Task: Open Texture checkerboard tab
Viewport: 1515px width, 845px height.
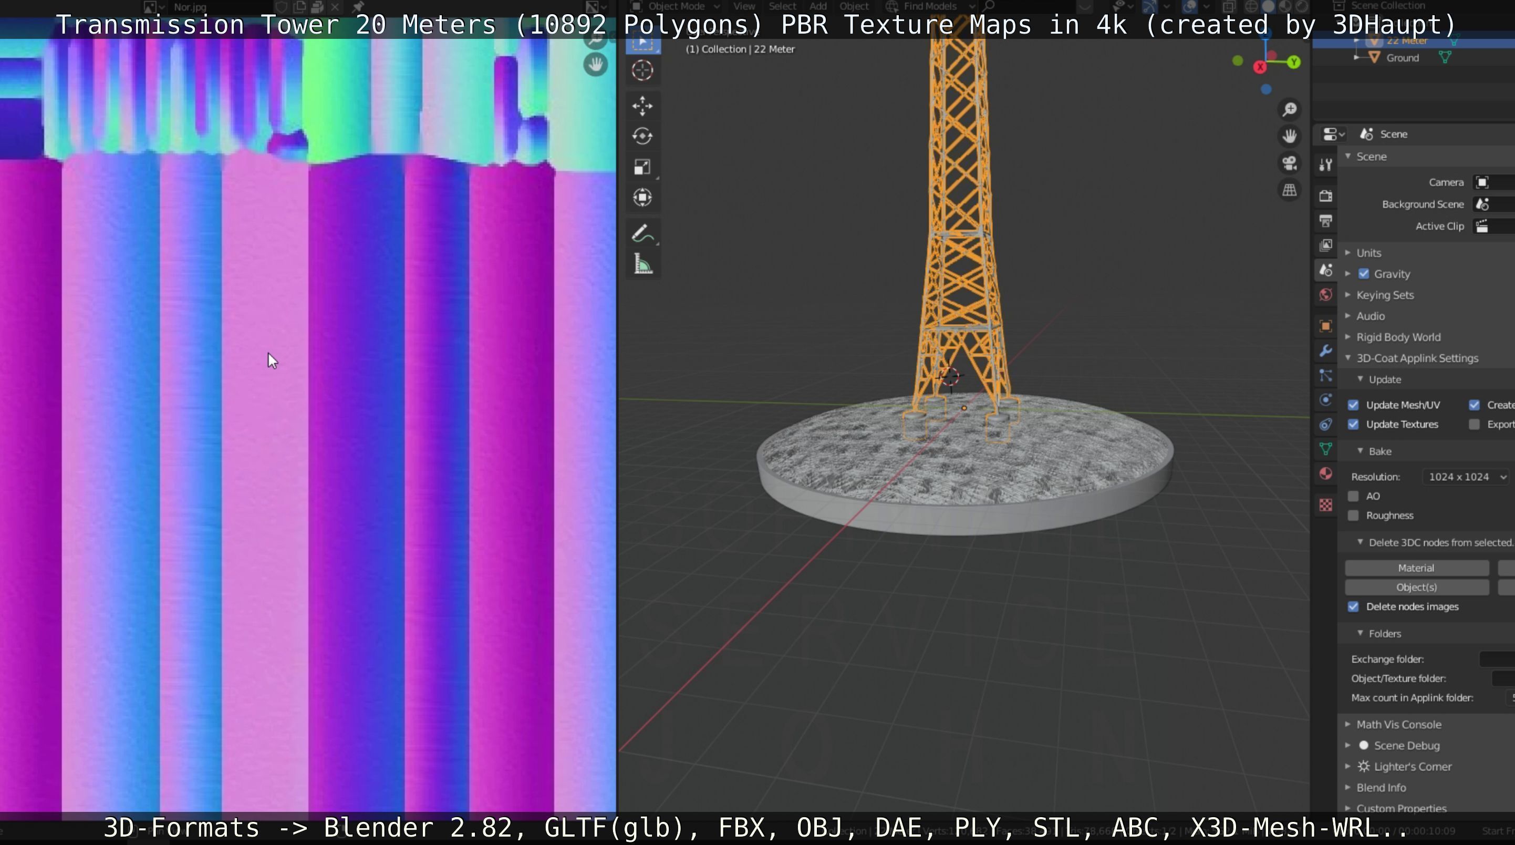Action: pos(1326,505)
